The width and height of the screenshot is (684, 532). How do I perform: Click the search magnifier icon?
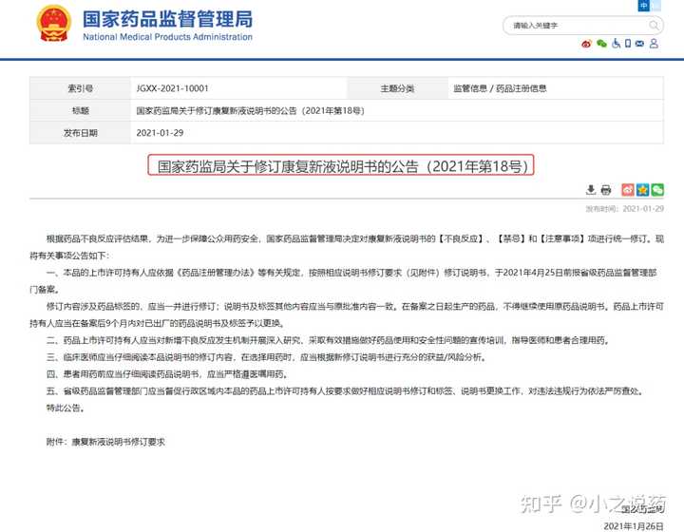(654, 26)
